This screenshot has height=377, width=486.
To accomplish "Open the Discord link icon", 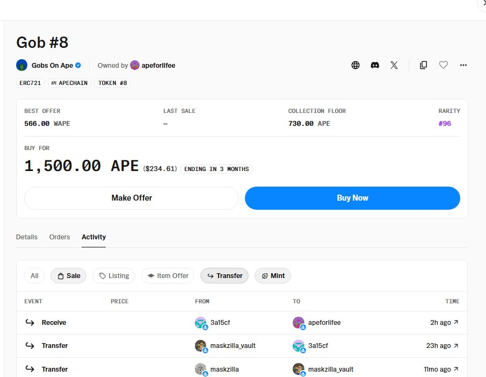I will pyautogui.click(x=375, y=65).
